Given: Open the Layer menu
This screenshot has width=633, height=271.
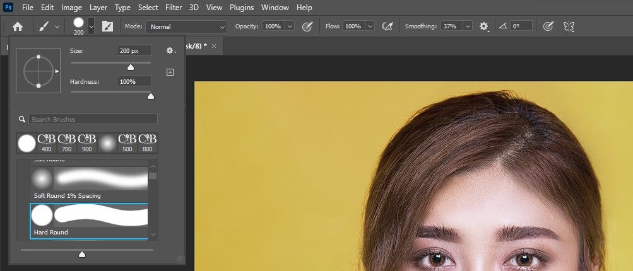Looking at the screenshot, I should coord(98,8).
